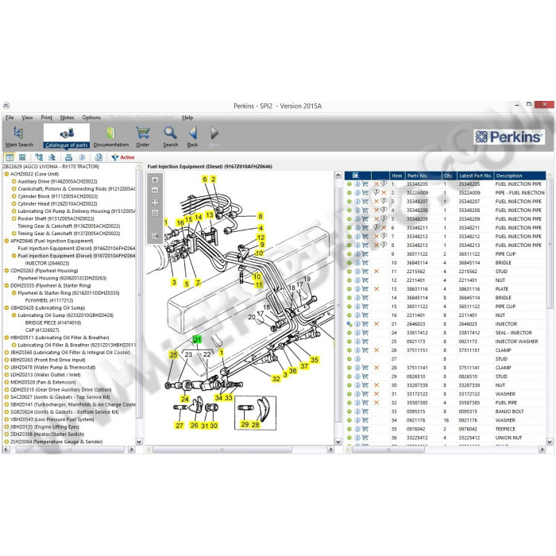556x556 pixels.
Task: Click yellow callout 8 on diagram
Action: [261, 216]
